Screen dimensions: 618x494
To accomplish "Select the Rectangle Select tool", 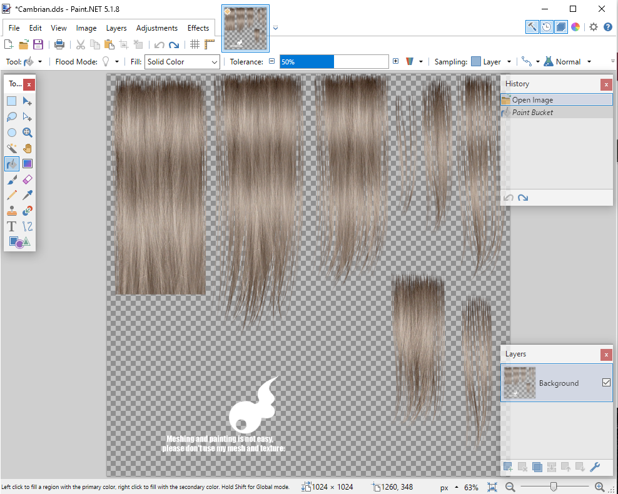I will [x=12, y=101].
